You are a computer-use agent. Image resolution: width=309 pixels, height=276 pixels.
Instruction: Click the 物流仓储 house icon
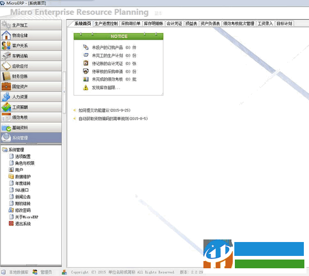(6, 35)
